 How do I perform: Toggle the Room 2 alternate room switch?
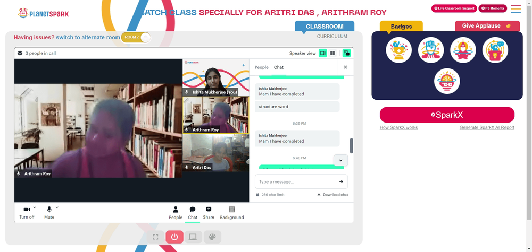(136, 37)
